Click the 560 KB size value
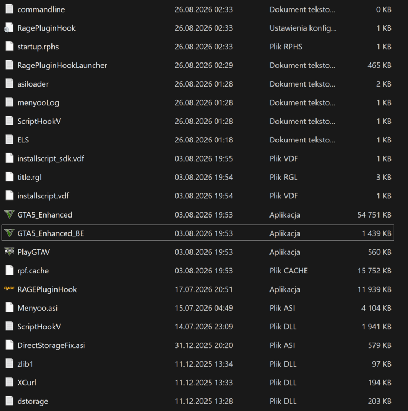The height and width of the screenshot is (411, 408). pyautogui.click(x=380, y=252)
